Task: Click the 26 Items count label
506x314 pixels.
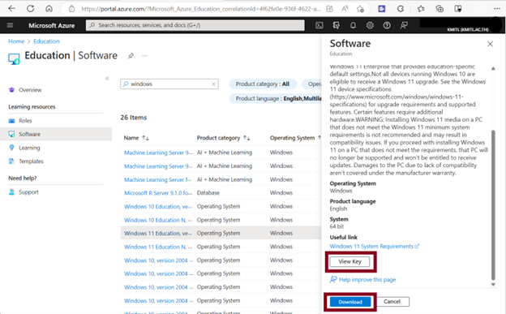Action: 134,118
